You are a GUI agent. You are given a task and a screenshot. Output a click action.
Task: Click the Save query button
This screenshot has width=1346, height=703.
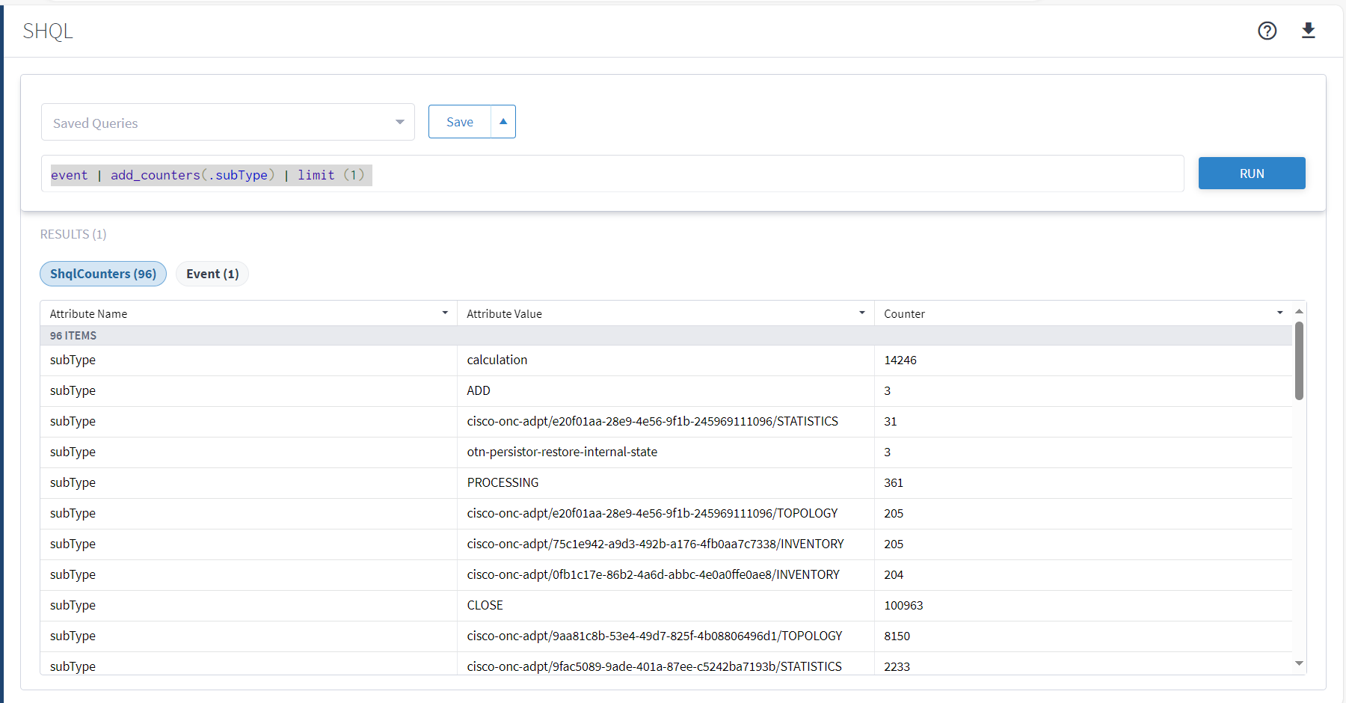pyautogui.click(x=460, y=122)
